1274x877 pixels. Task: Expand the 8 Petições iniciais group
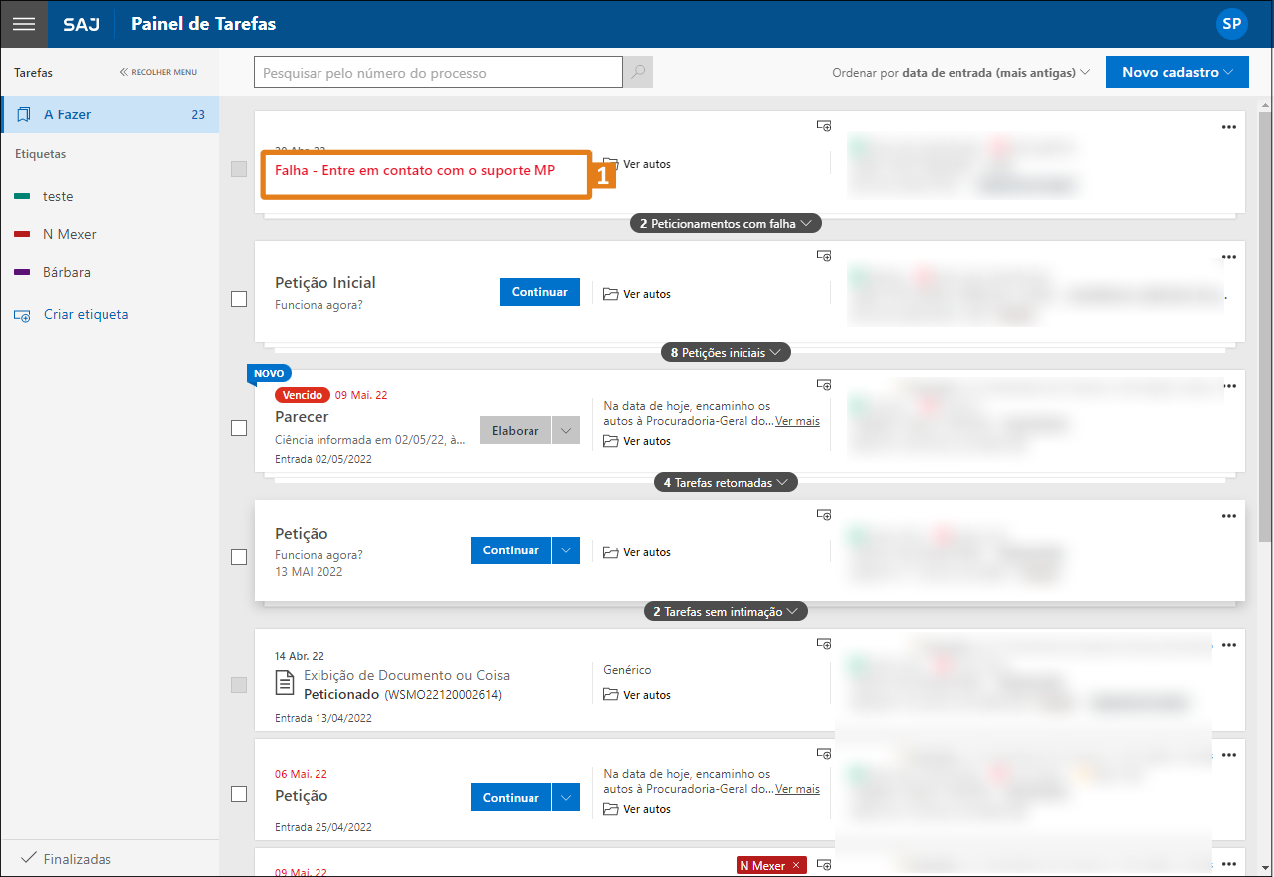coord(726,352)
